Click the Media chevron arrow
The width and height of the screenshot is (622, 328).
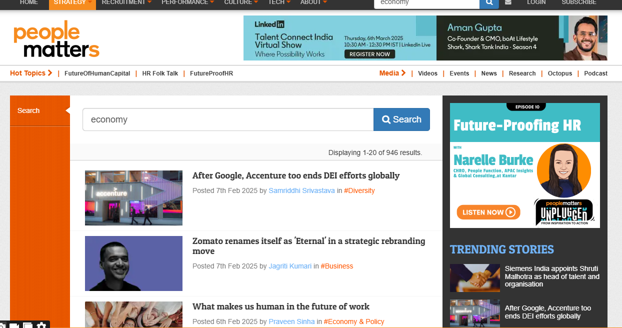click(403, 73)
